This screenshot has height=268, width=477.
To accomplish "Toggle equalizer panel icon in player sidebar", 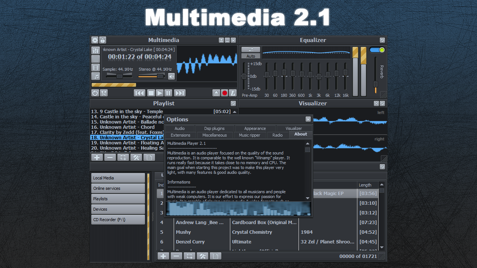I will tap(96, 50).
